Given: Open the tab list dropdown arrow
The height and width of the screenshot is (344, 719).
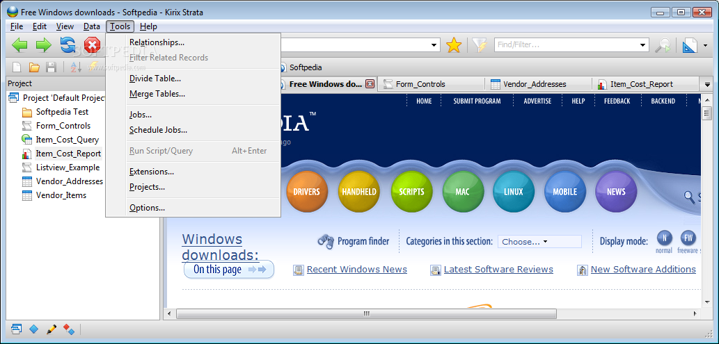Looking at the screenshot, I should (706, 84).
